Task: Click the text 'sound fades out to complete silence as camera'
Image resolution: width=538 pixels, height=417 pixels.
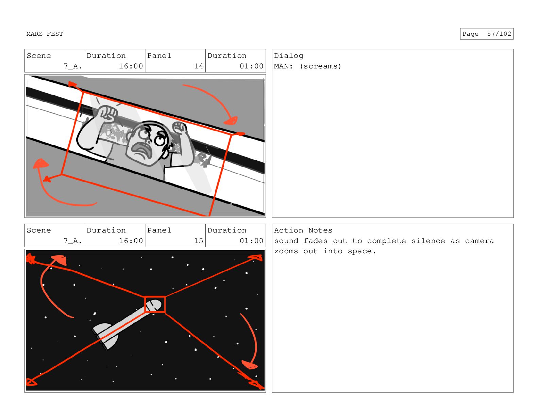Action: (x=384, y=241)
